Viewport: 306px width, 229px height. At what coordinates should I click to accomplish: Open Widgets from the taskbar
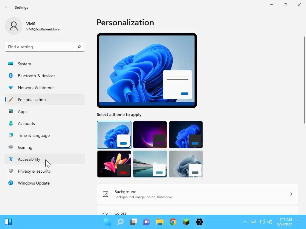8,222
